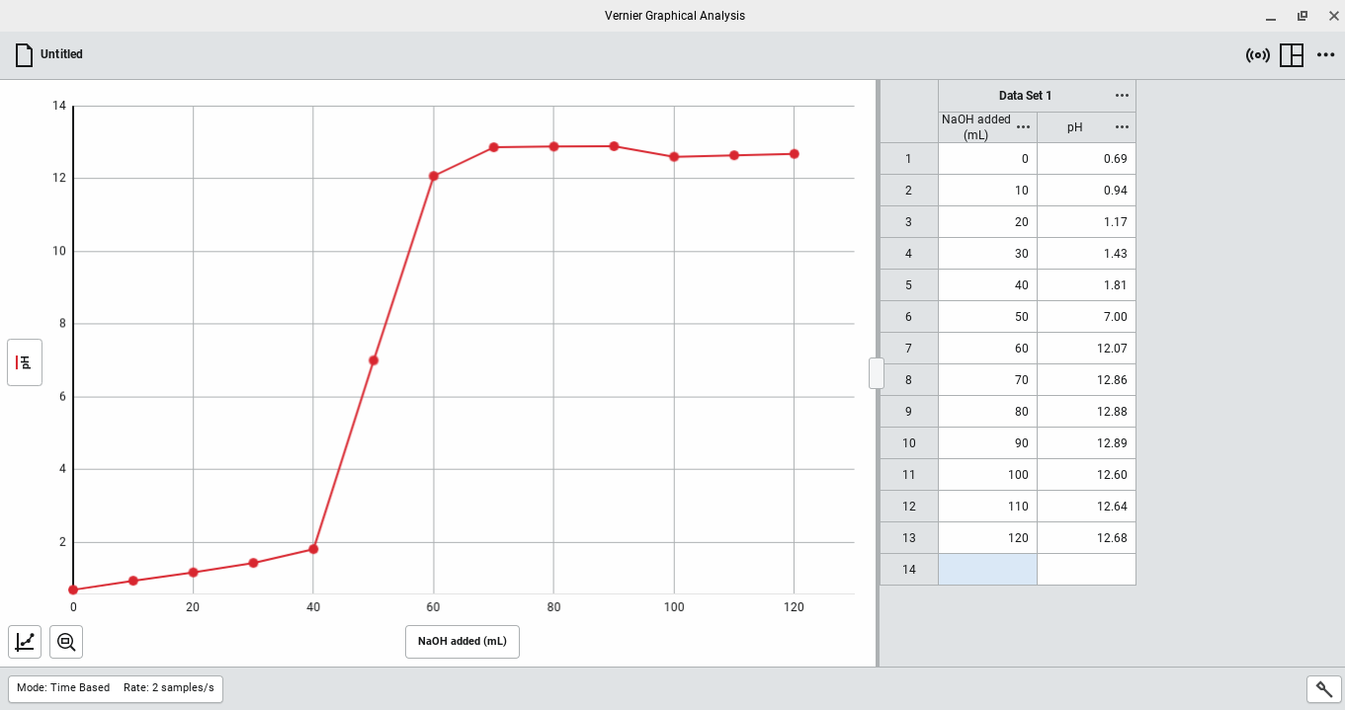Open the view layout options icon
The image size is (1345, 710).
pyautogui.click(x=1292, y=55)
